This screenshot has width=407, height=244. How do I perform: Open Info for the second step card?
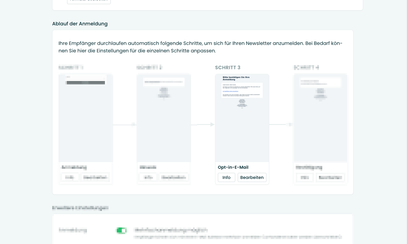148,177
